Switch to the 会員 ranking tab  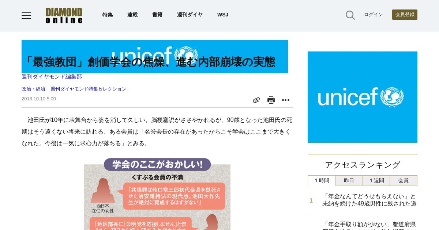click(404, 180)
